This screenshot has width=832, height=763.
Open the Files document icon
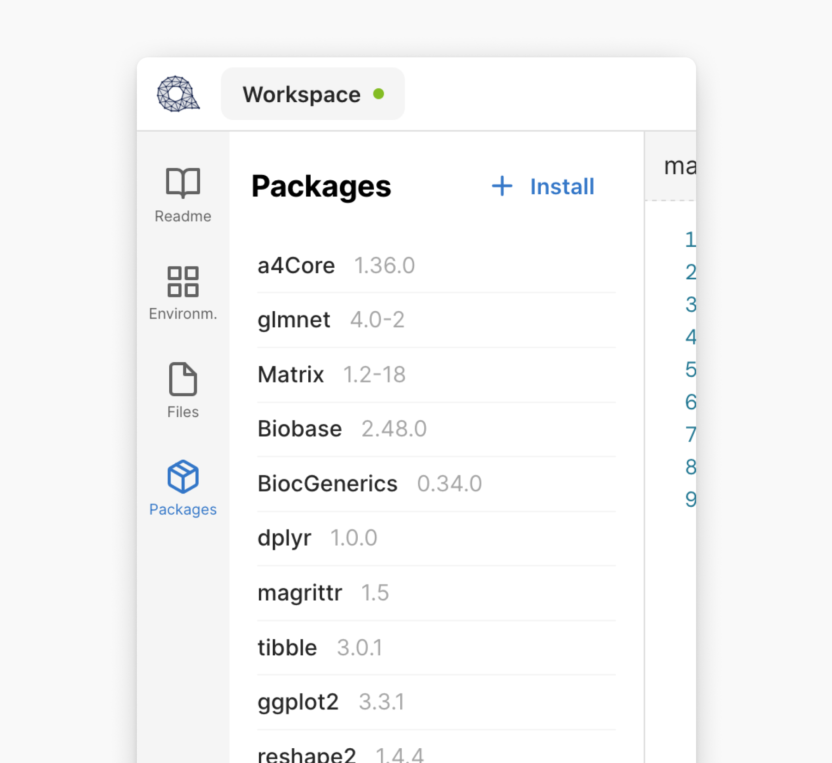coord(183,379)
